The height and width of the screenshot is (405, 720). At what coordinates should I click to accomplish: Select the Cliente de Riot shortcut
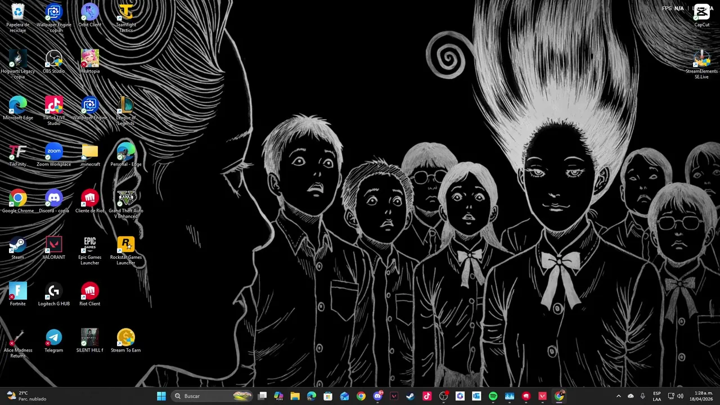[x=90, y=202]
